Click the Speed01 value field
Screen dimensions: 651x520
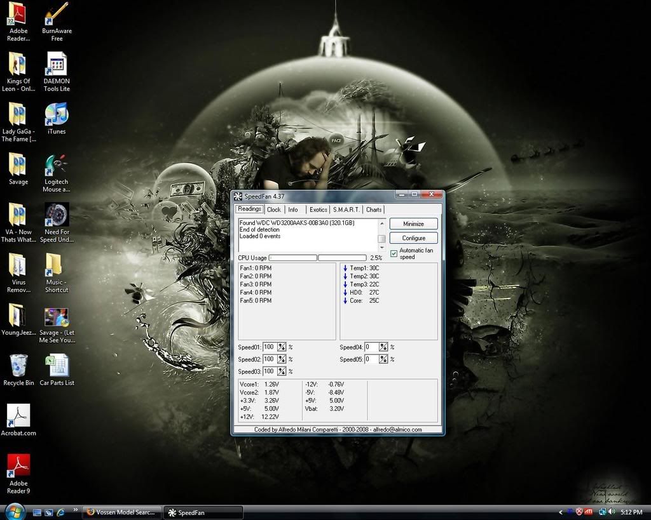click(x=270, y=347)
